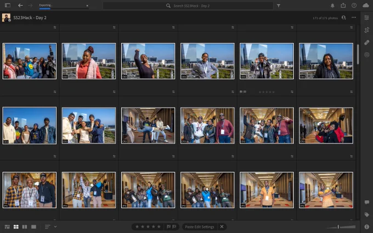Cancel the Exporting progress with its x
The width and height of the screenshot is (373, 233).
pyautogui.click(x=87, y=5)
